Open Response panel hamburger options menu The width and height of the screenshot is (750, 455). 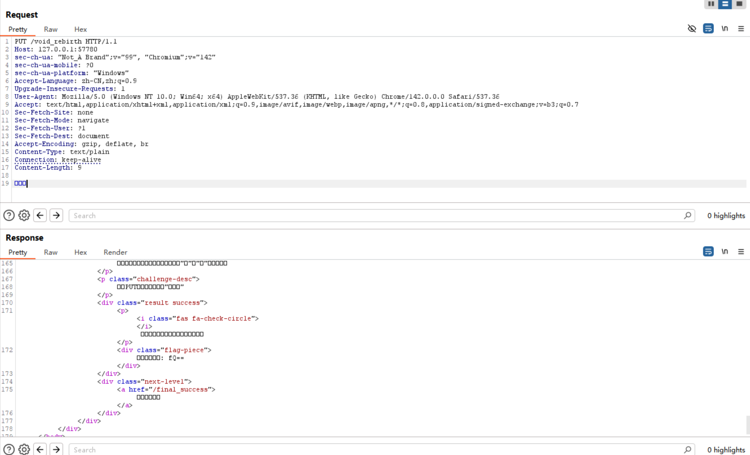pos(741,252)
